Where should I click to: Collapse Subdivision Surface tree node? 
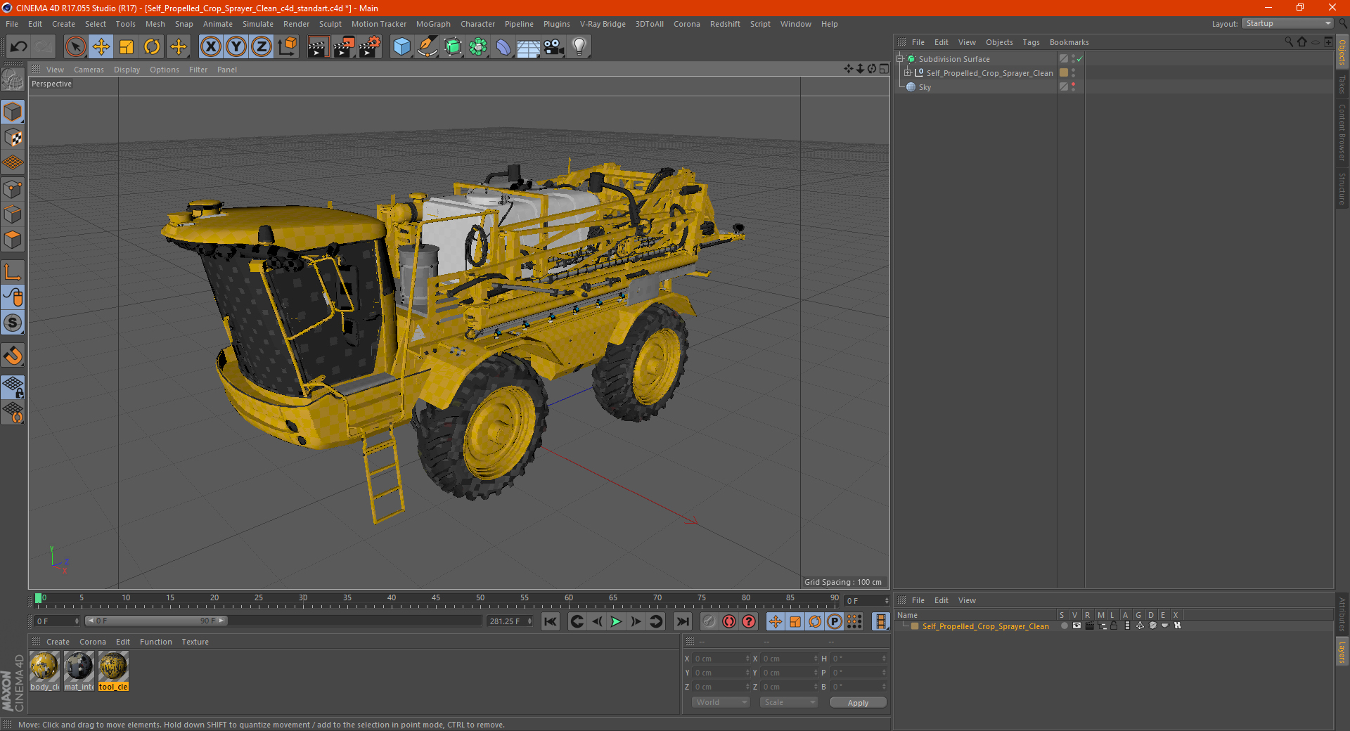coord(899,59)
